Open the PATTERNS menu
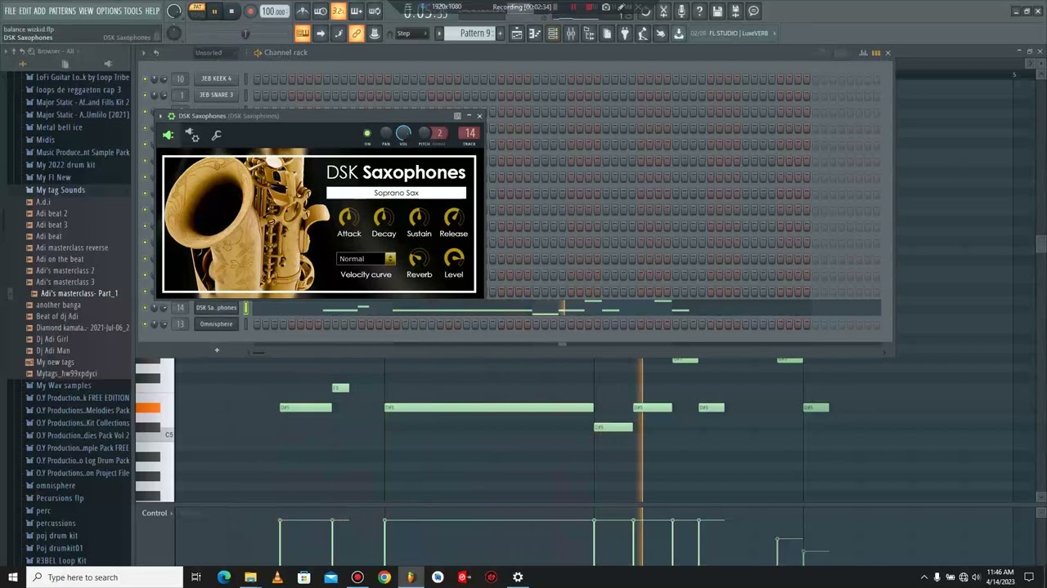 (62, 11)
